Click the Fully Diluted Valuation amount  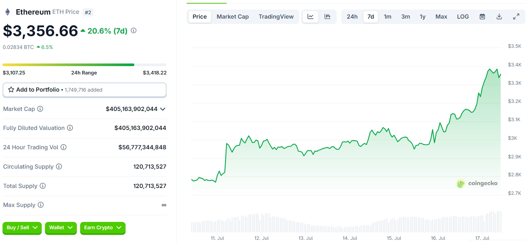(x=140, y=128)
